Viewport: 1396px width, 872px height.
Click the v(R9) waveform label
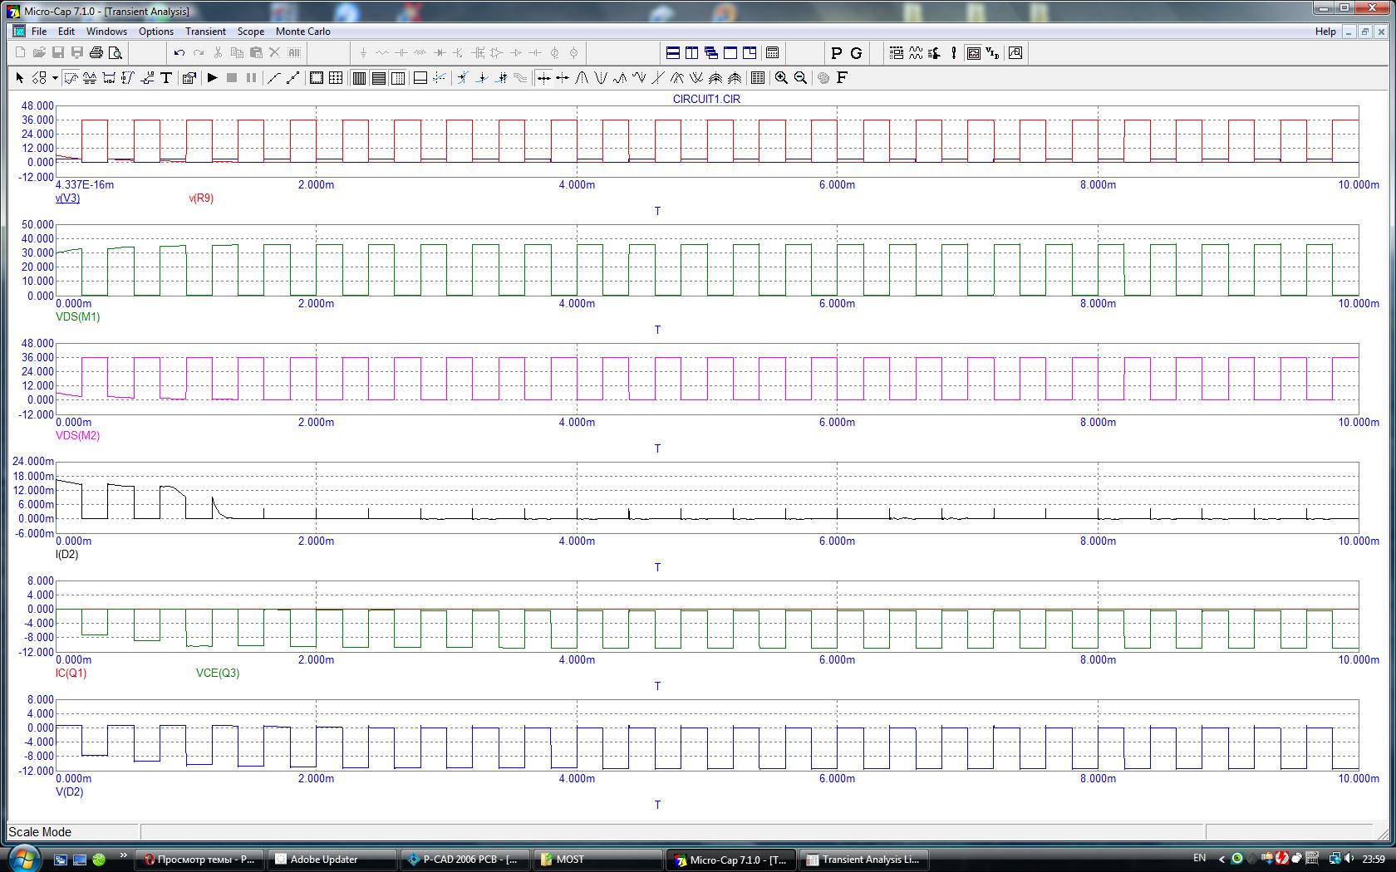pos(201,198)
